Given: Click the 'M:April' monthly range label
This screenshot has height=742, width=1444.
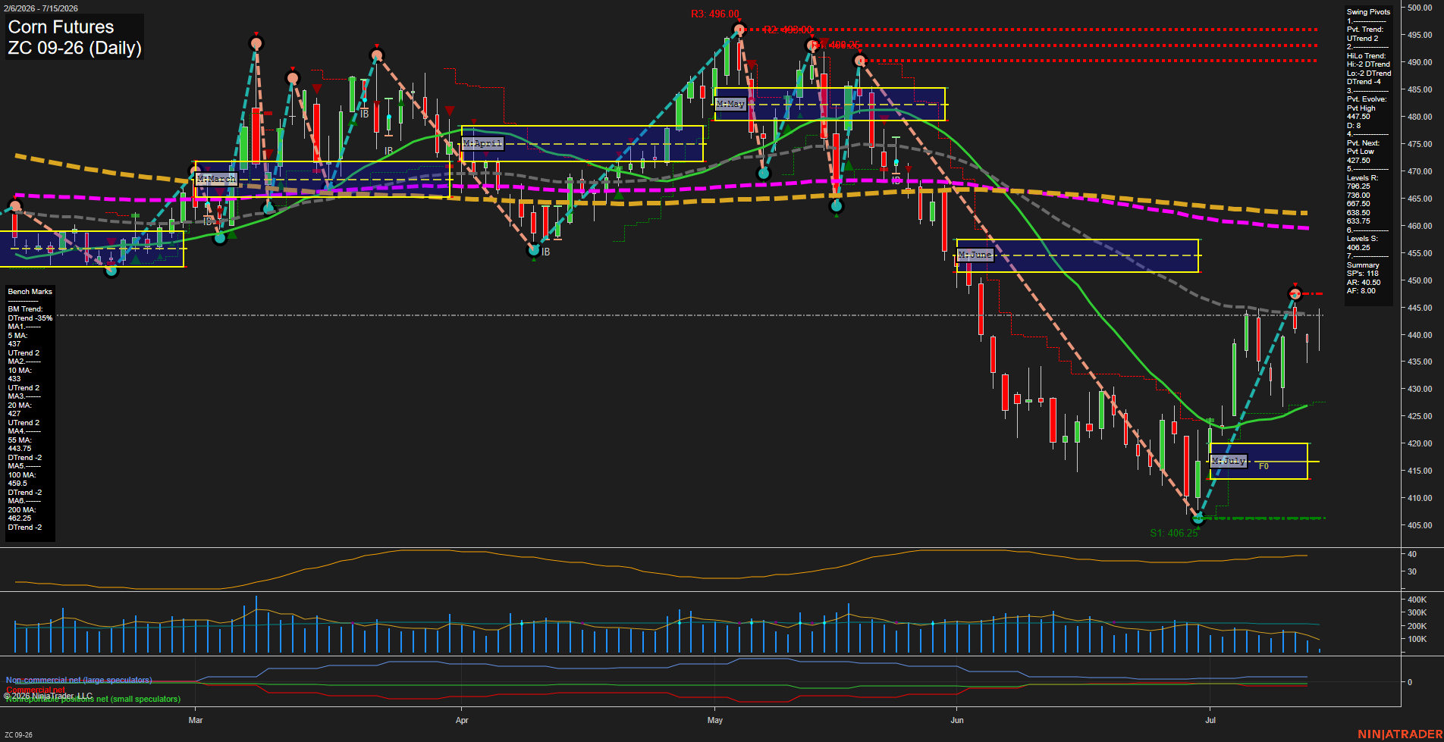Looking at the screenshot, I should click(482, 143).
